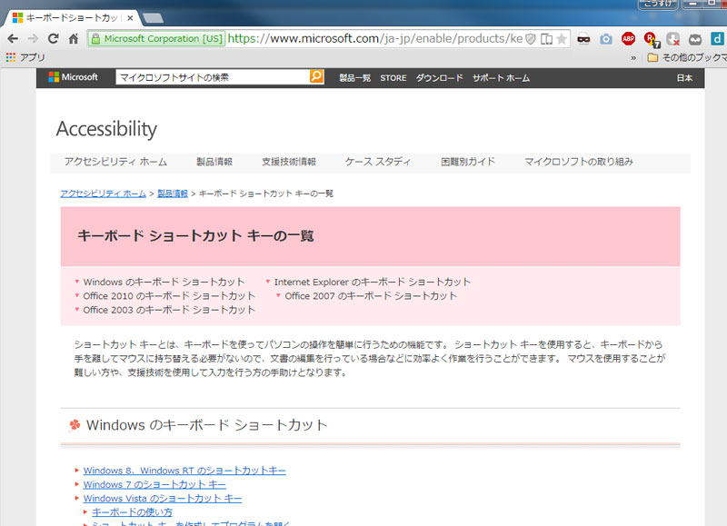The image size is (727, 526).
Task: Jump to Office 2003 のキーボード ショートカット
Action: pyautogui.click(x=169, y=310)
